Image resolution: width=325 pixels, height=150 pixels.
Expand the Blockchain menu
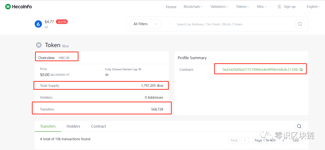(193, 7)
